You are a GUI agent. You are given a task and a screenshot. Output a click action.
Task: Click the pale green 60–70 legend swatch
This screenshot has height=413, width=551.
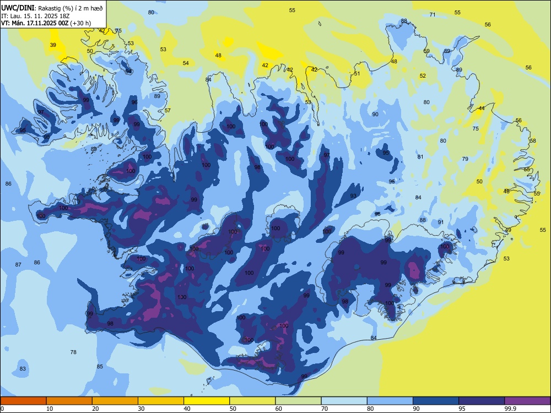[x=298, y=401]
